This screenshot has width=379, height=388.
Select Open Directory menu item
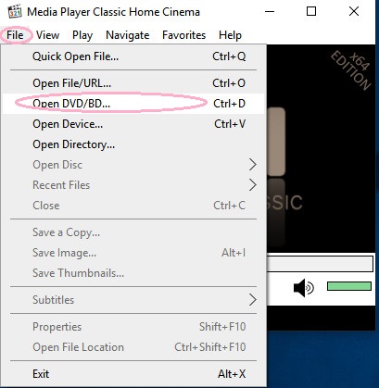point(133,144)
